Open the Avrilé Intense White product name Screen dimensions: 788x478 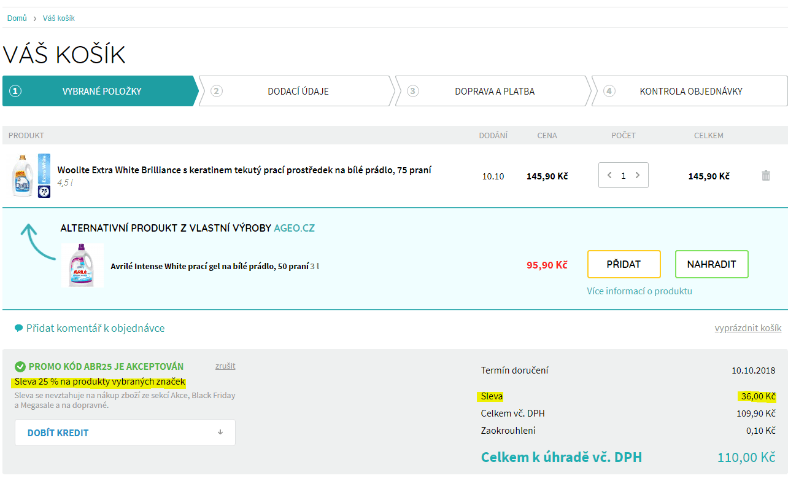tap(210, 267)
